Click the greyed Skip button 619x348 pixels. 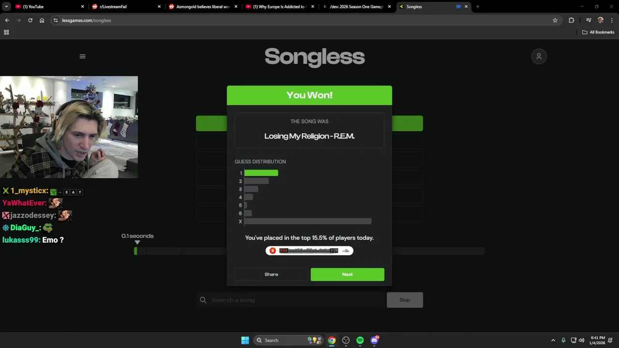tap(405, 300)
